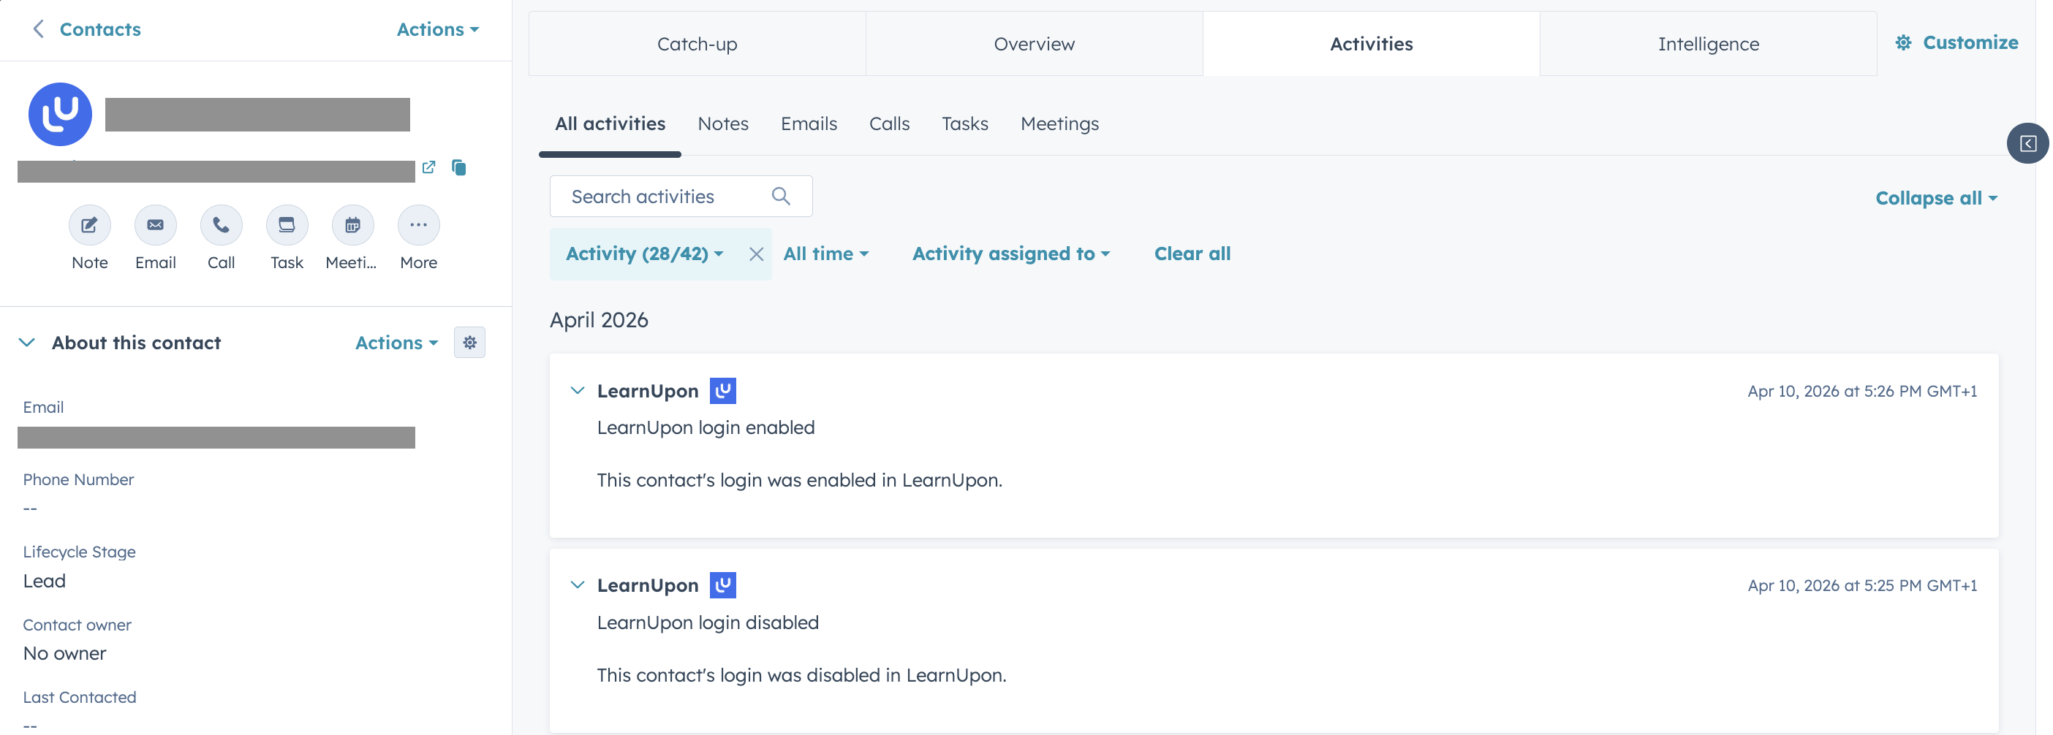Switch to the Intelligence tab

1708,44
